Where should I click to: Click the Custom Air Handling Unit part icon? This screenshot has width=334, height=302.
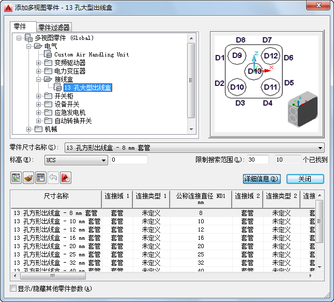(48, 54)
